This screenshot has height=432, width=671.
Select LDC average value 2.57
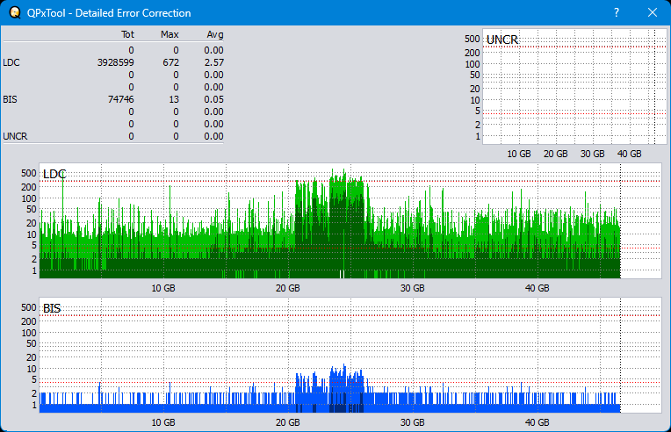[x=214, y=62]
